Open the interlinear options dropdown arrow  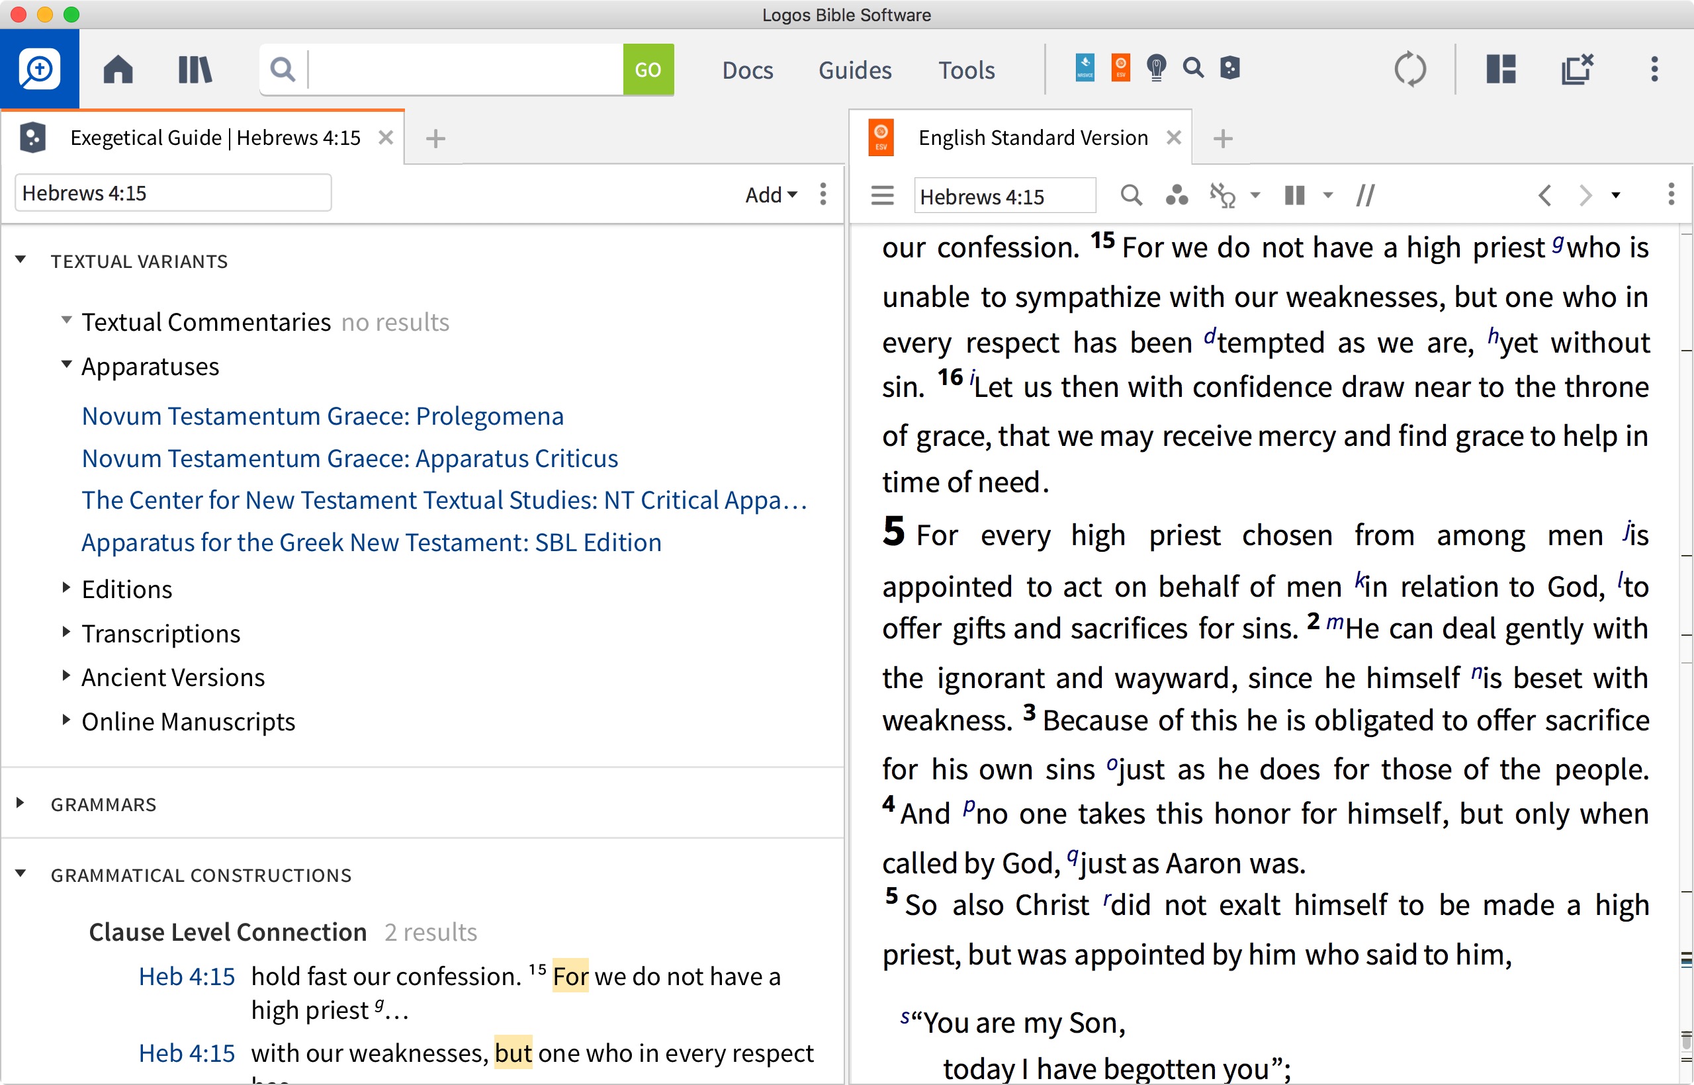click(x=1255, y=195)
